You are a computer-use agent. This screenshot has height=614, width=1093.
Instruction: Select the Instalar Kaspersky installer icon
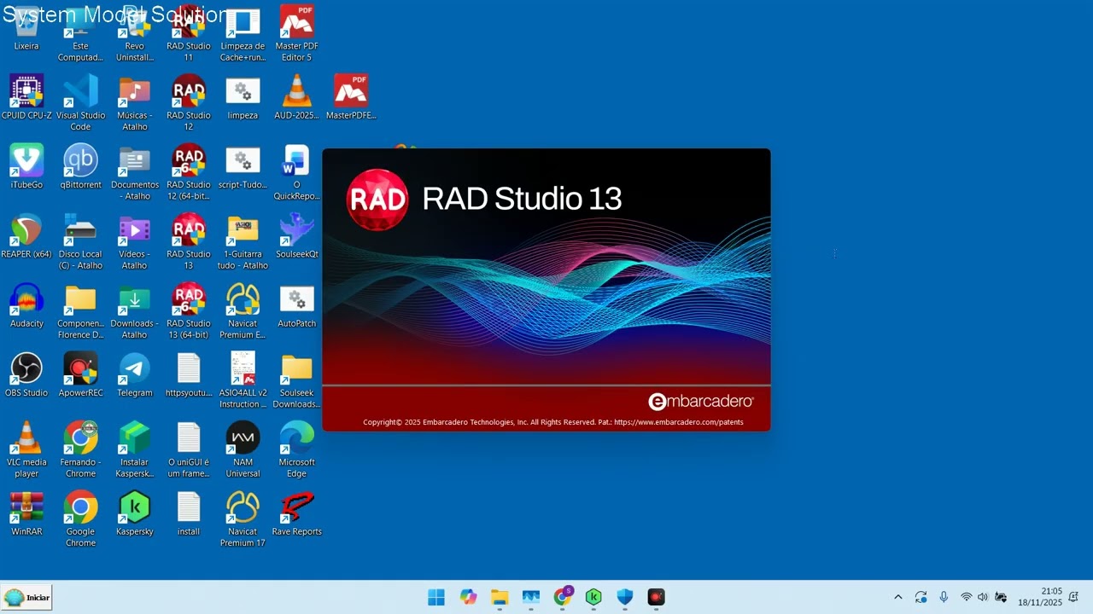coord(134,449)
